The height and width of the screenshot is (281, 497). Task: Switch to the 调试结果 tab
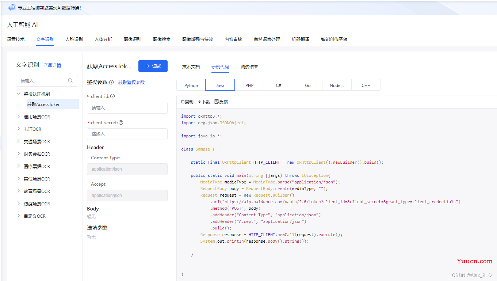pos(249,67)
